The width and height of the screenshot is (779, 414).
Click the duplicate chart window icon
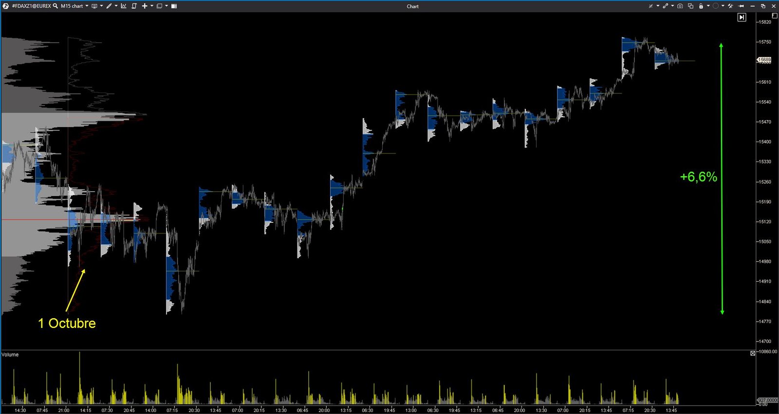click(690, 6)
